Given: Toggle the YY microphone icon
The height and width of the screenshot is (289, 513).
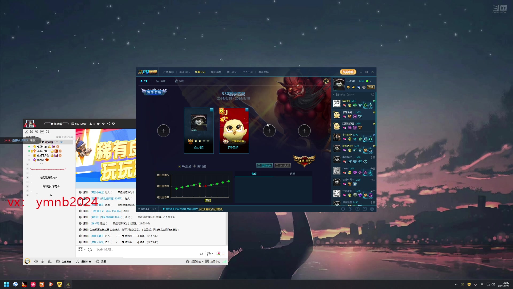Looking at the screenshot, I should tap(42, 261).
